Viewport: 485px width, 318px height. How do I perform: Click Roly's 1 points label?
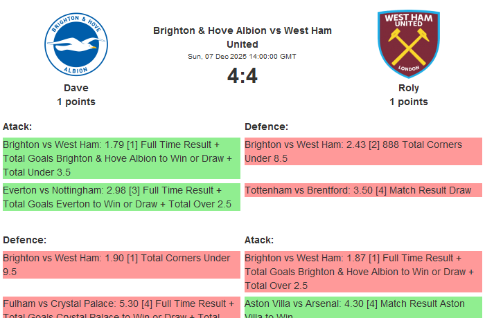[x=409, y=102]
